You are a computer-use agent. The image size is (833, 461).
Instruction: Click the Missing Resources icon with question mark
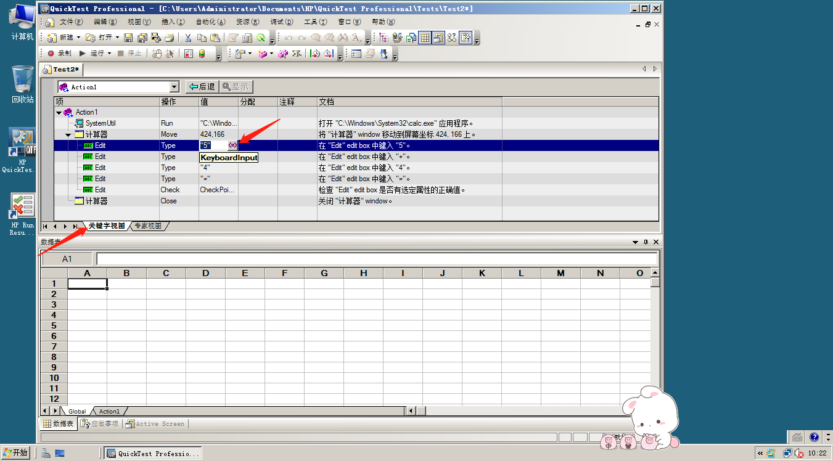tap(452, 38)
